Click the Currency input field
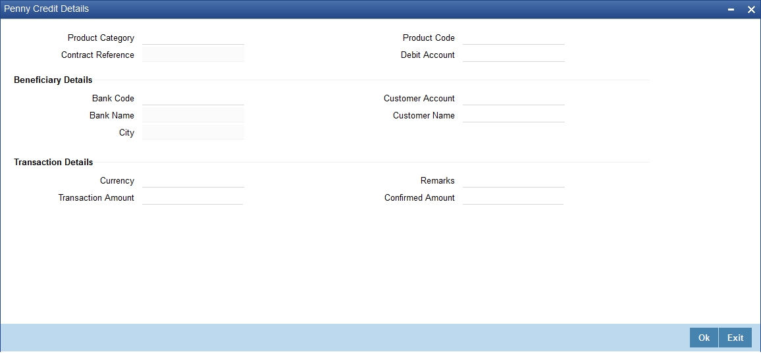 (x=193, y=181)
